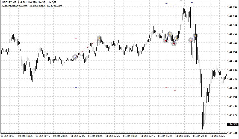
Task: Click the 114.760 price axis label
Action: click(x=233, y=105)
